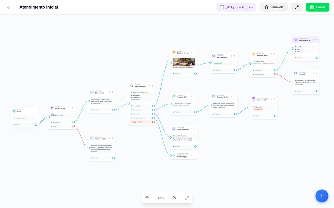Duplicate the Boas-vindas message node
Screen dimensions: 334x208
pos(110,92)
